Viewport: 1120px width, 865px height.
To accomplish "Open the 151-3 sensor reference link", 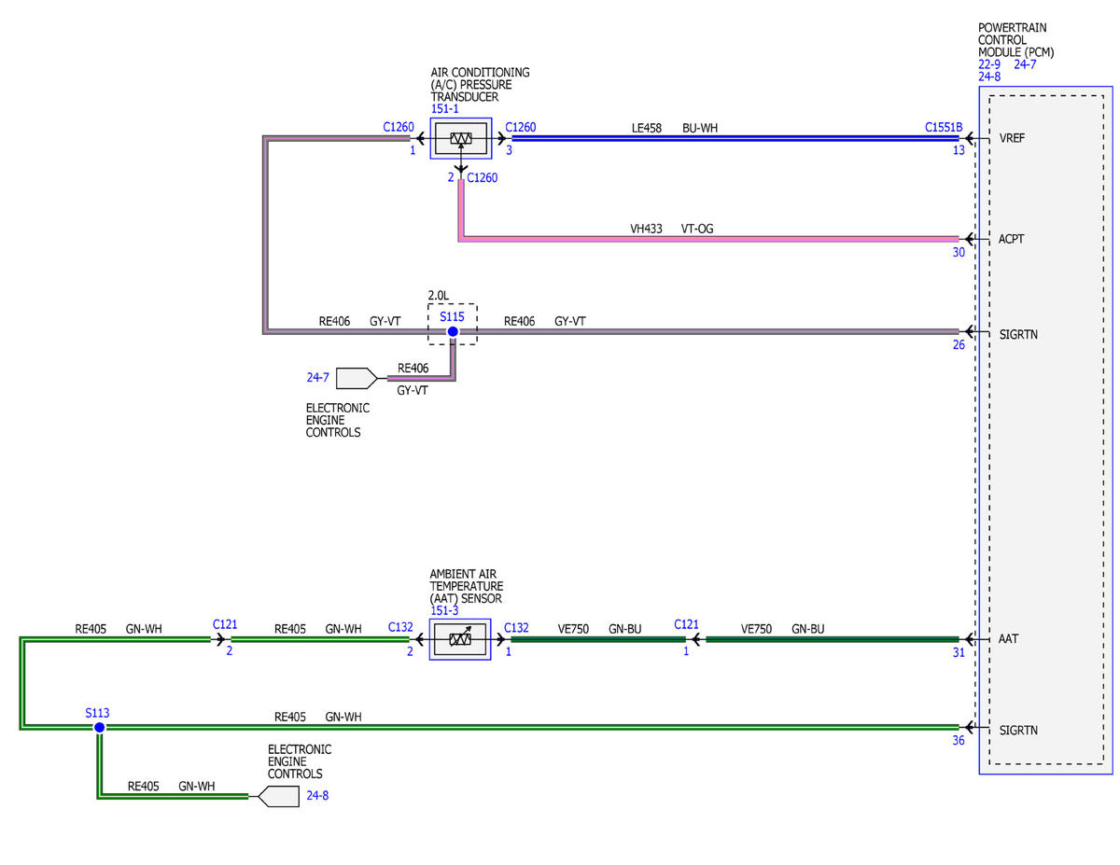I will pos(444,610).
